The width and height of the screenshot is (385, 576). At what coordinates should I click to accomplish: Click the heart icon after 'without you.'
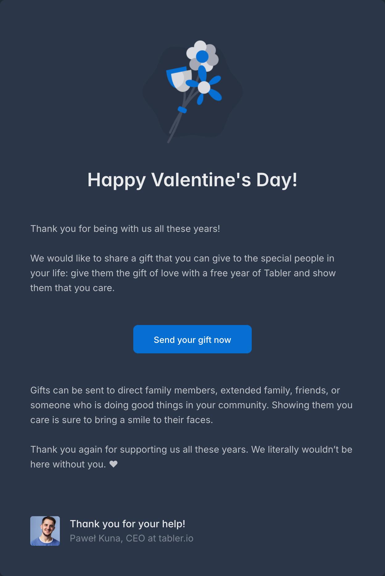114,464
